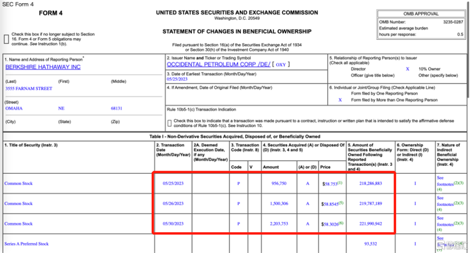The image size is (471, 253).
Task: Click the 10% Owner X mark
Action: [x=408, y=69]
